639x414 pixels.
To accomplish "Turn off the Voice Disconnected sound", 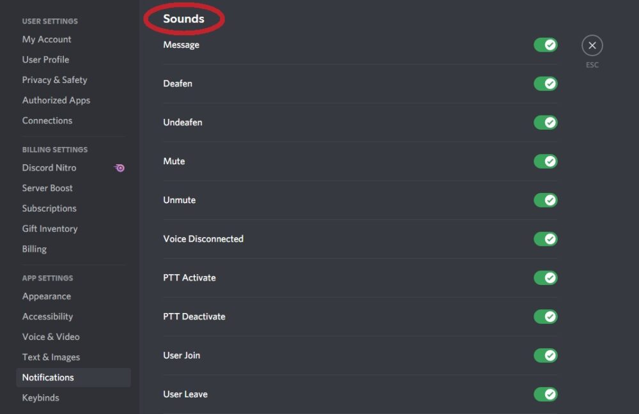I will tap(545, 239).
